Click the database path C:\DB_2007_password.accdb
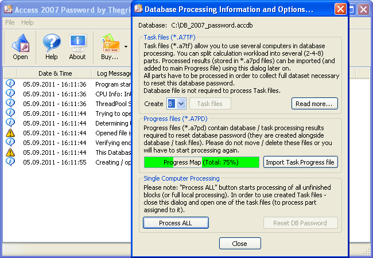The height and width of the screenshot is (258, 373). [x=212, y=25]
